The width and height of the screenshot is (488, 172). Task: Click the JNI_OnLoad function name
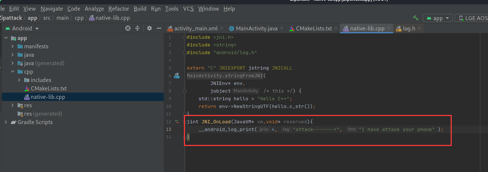click(x=216, y=121)
